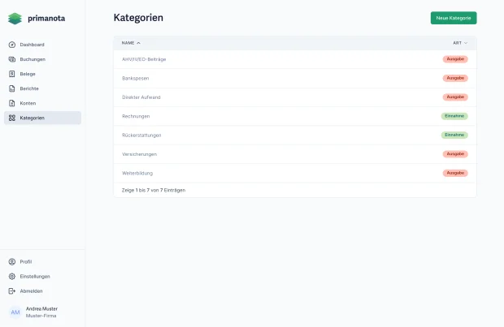
Task: Open the AHV/IV/EO-Beiträge category row
Action: [295, 59]
